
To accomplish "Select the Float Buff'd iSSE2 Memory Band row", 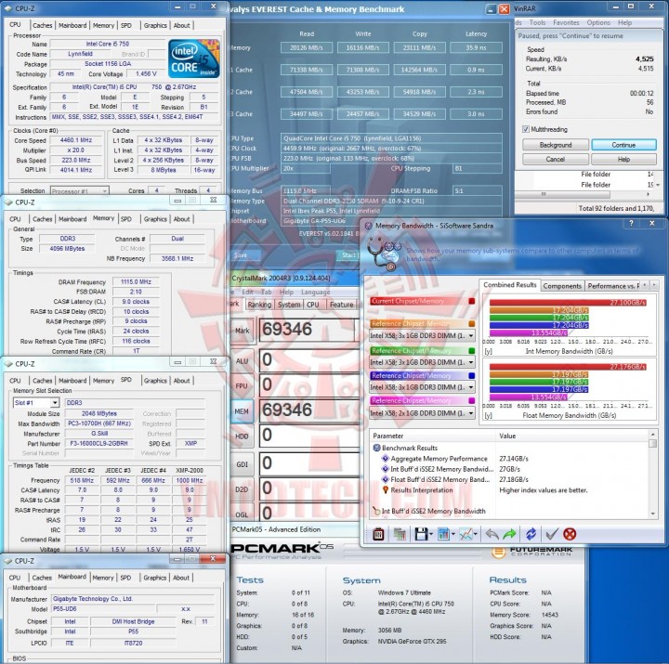I will [439, 479].
